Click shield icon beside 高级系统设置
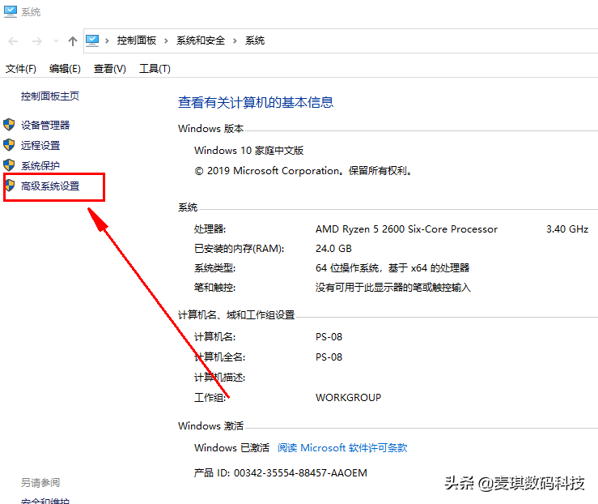Screen dimensions: 598x504 tap(10, 186)
